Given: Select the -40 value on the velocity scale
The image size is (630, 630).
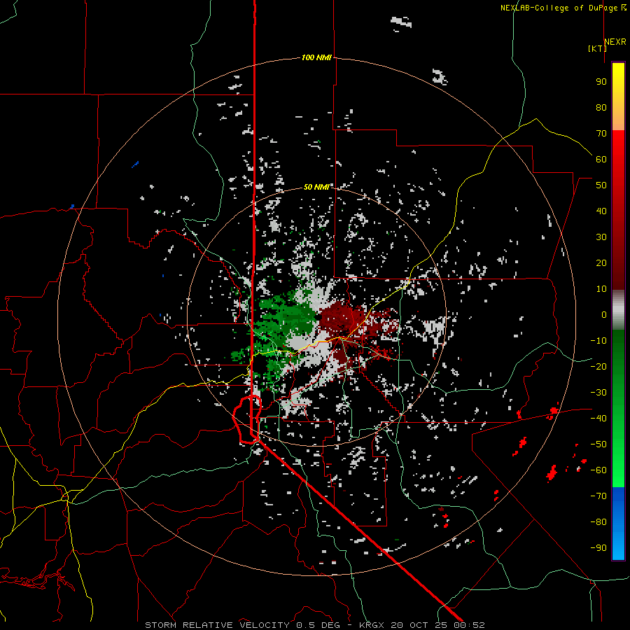Looking at the screenshot, I should coord(598,419).
